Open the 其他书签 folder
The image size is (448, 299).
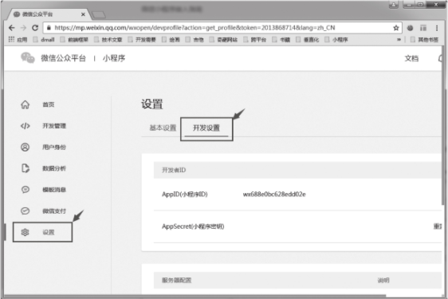pos(424,39)
